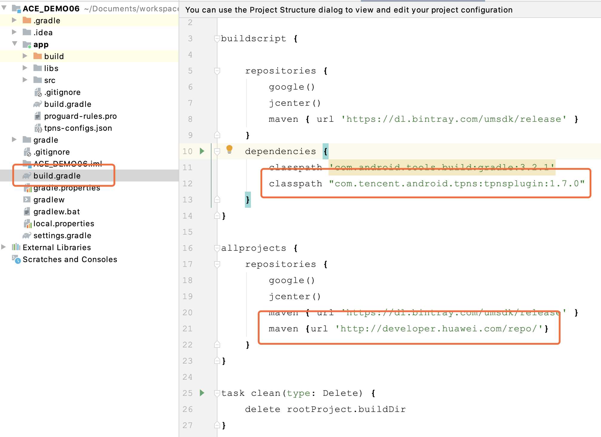Expand the src folder
This screenshot has width=601, height=437.
pyautogui.click(x=25, y=80)
